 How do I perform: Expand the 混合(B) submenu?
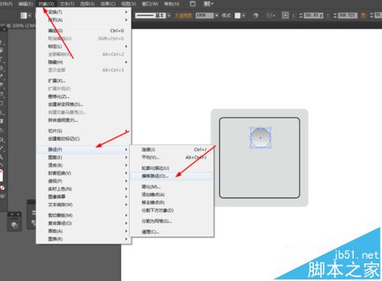pos(84,165)
